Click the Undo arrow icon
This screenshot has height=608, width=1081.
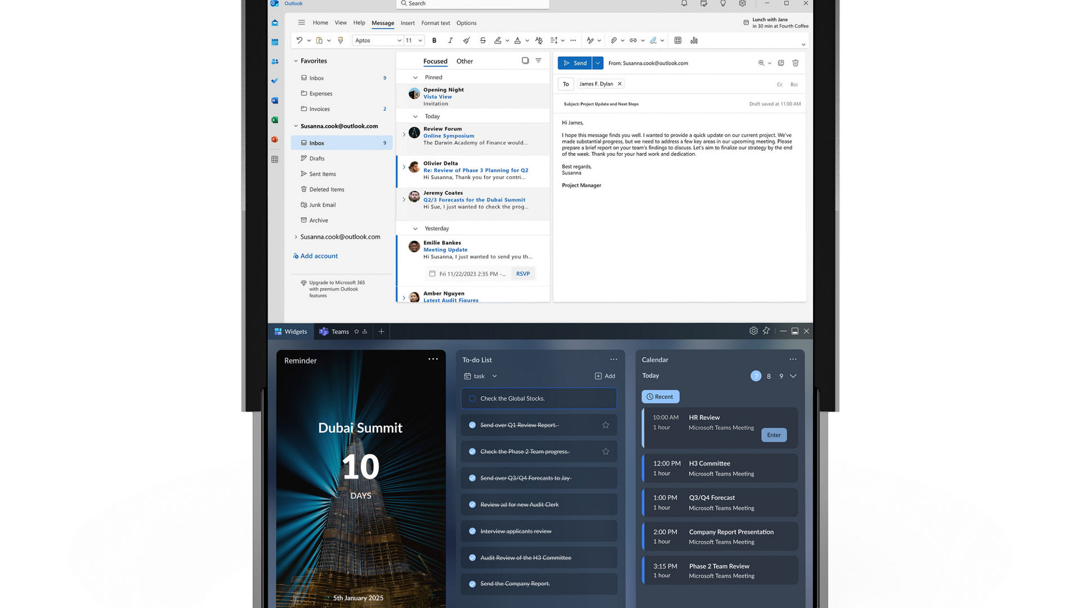pyautogui.click(x=300, y=41)
